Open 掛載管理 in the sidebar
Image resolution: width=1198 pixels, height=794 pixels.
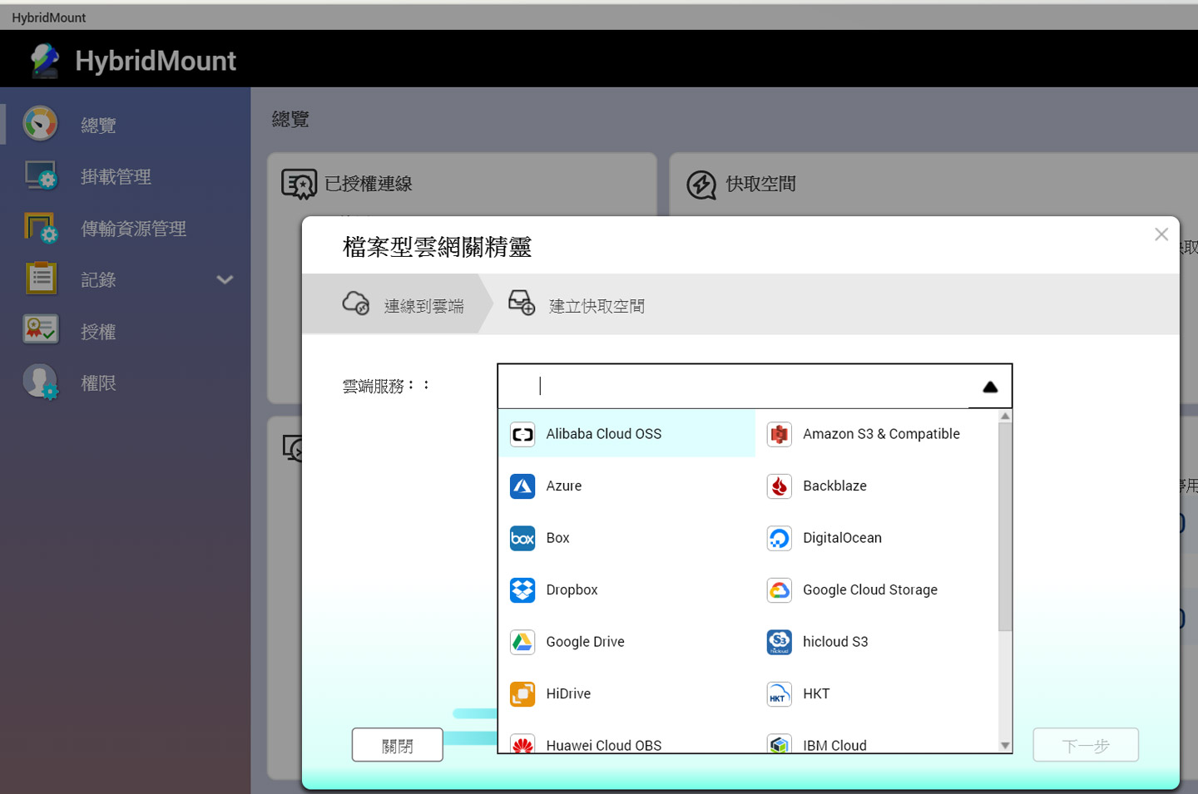(x=116, y=177)
